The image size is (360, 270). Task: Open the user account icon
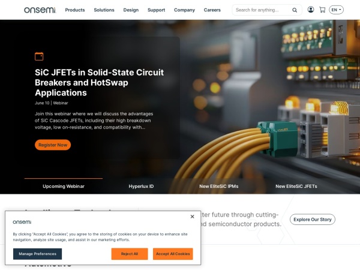pyautogui.click(x=311, y=10)
